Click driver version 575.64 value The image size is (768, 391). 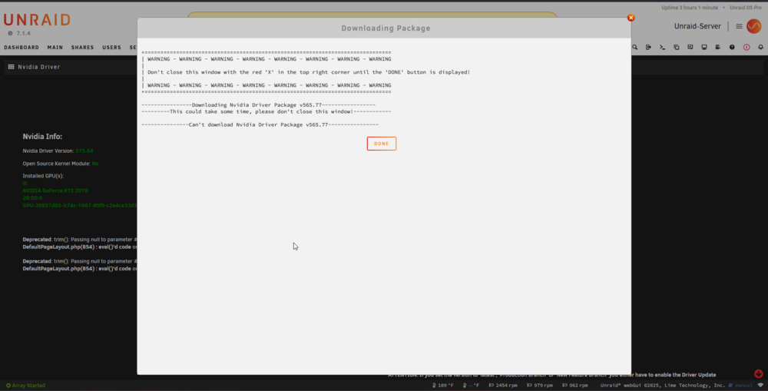pos(84,151)
